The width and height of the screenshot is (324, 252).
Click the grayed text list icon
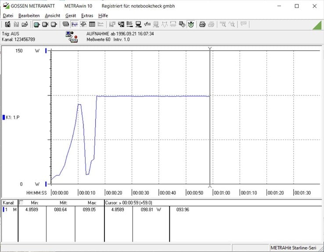pyautogui.click(x=101, y=25)
